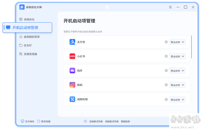
Task: Click the 支付宝 name label
Action: [81, 42]
